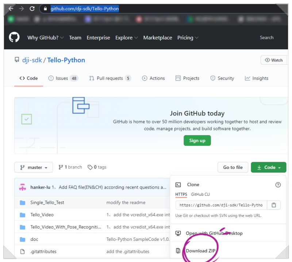Click the green Sign up button
This screenshot has height=262, width=292.
coord(197,140)
